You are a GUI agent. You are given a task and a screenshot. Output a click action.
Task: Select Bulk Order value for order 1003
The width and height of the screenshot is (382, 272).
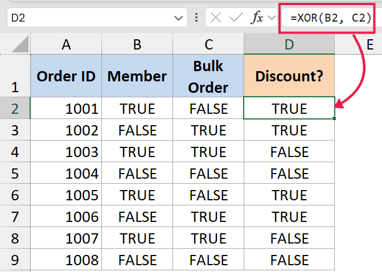(x=208, y=151)
